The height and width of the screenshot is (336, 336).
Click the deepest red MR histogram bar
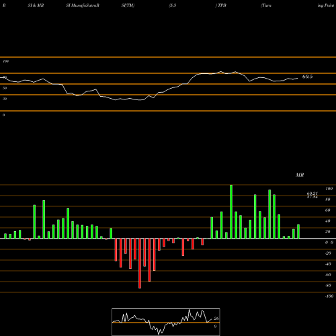140,263
